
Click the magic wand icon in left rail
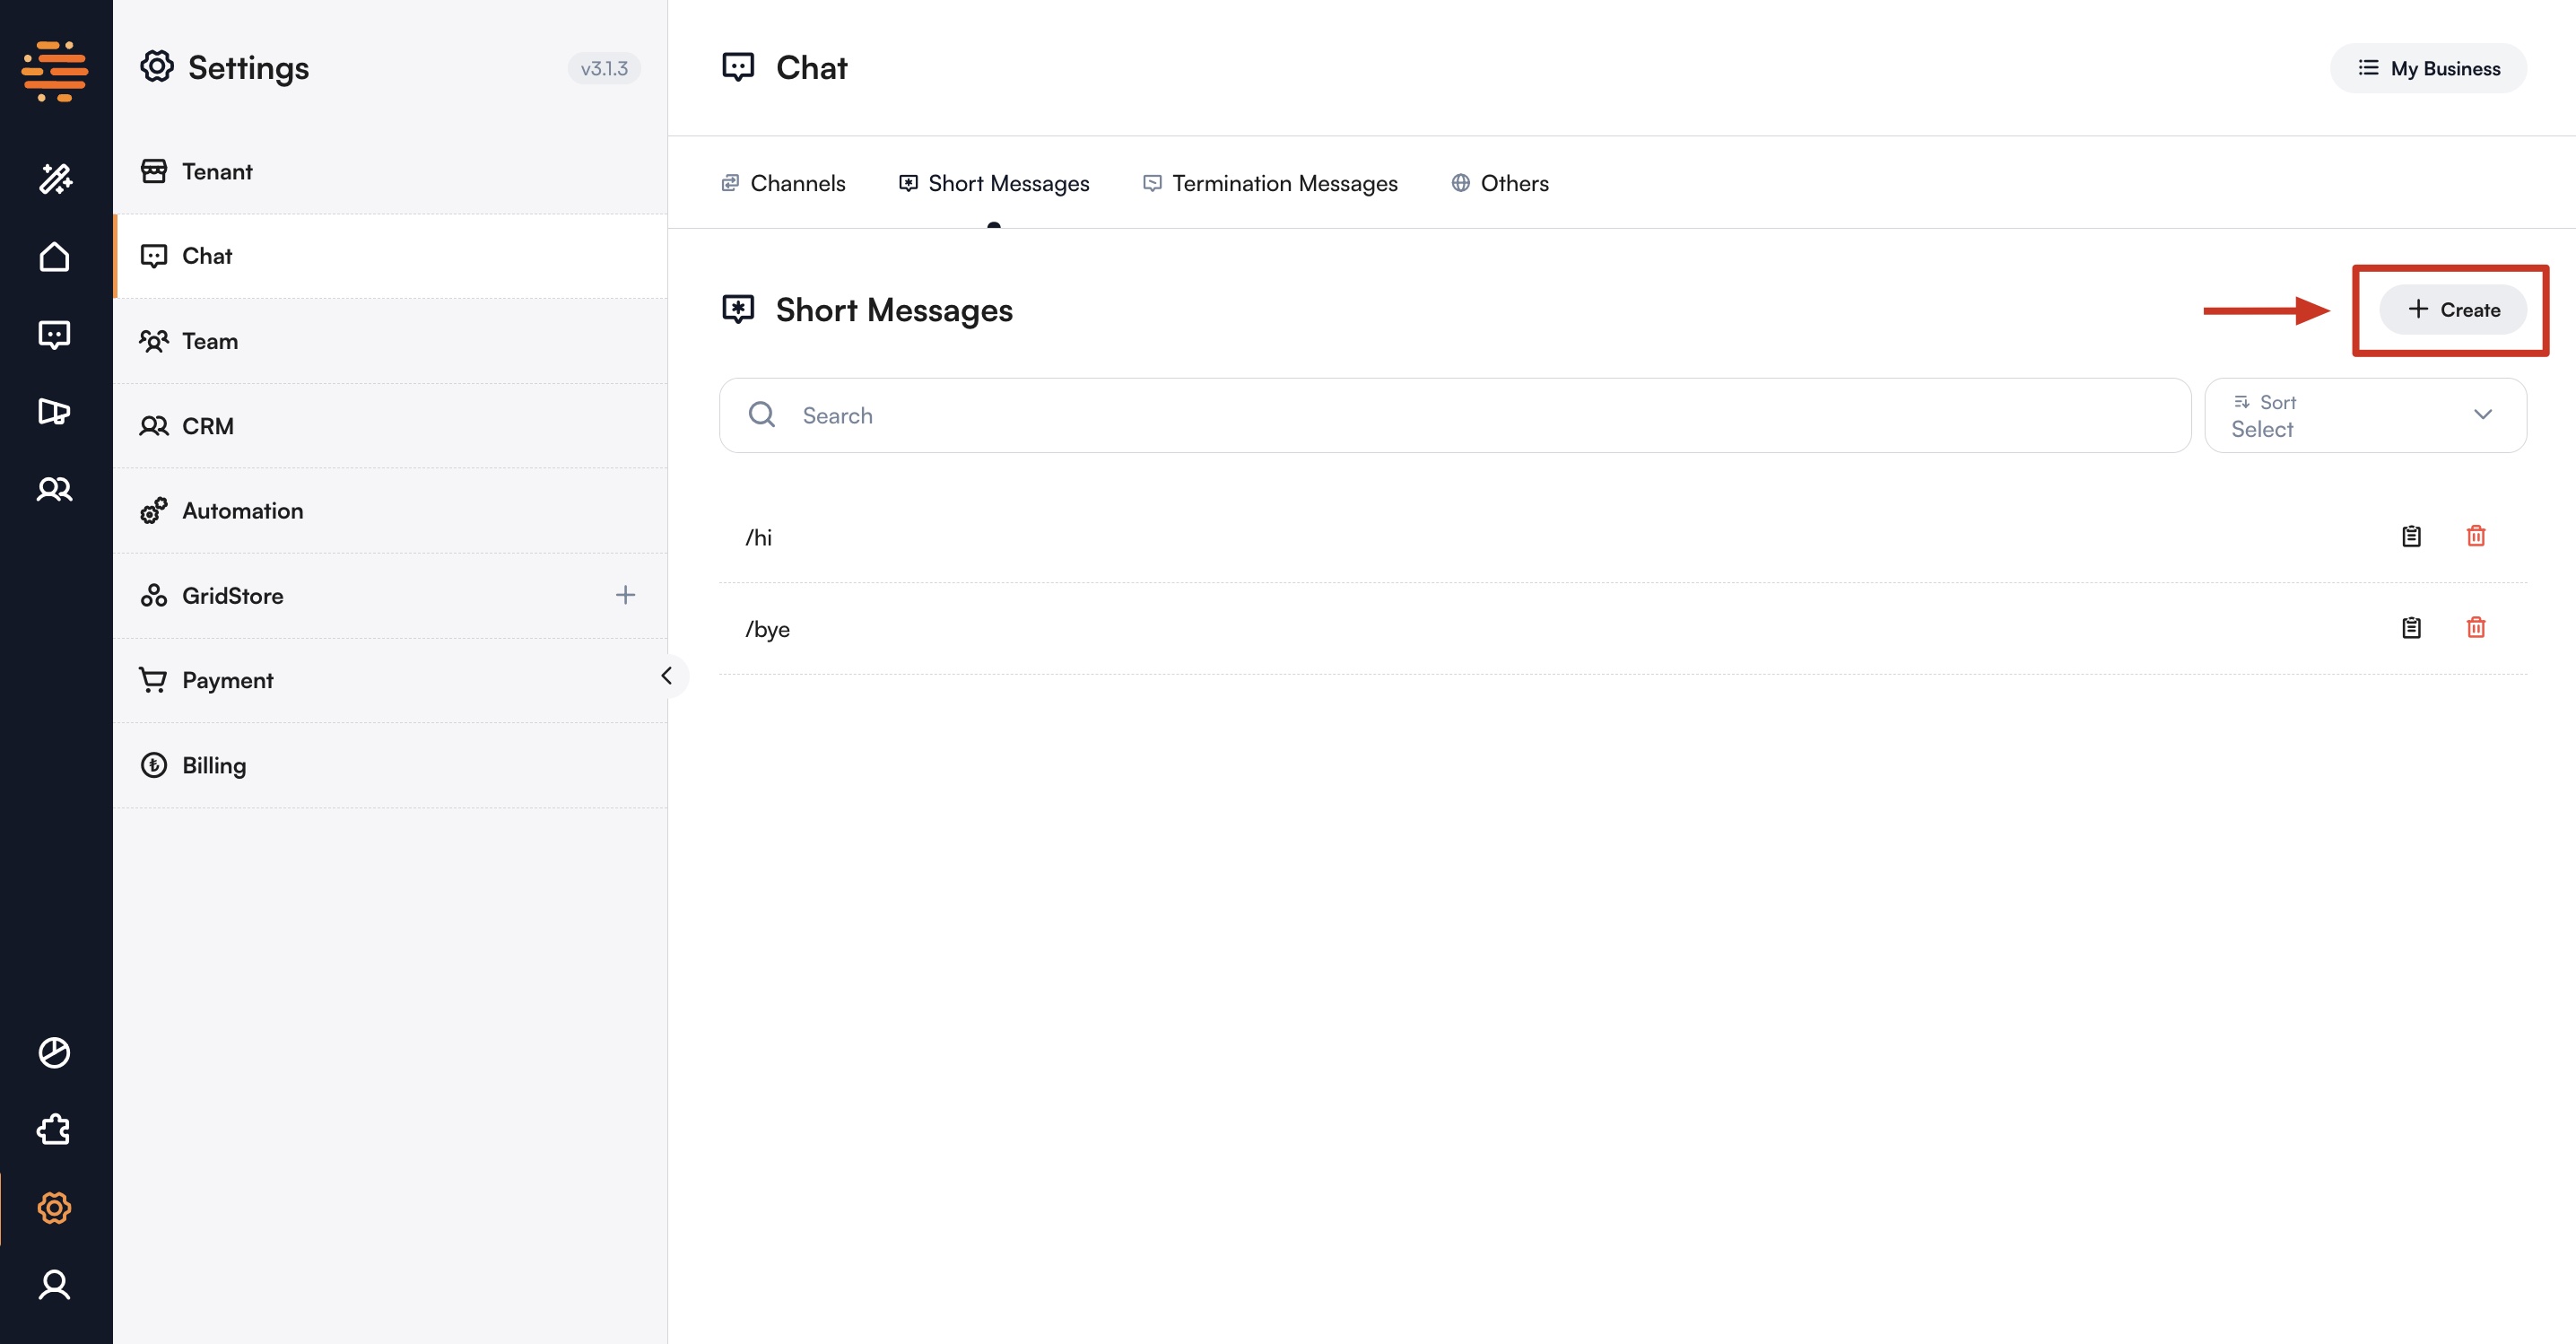[55, 179]
